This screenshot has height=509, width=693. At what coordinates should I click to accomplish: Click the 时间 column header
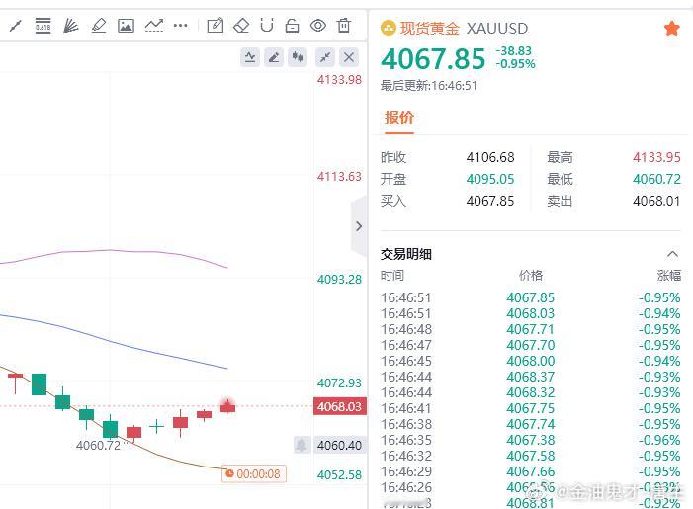pyautogui.click(x=392, y=276)
